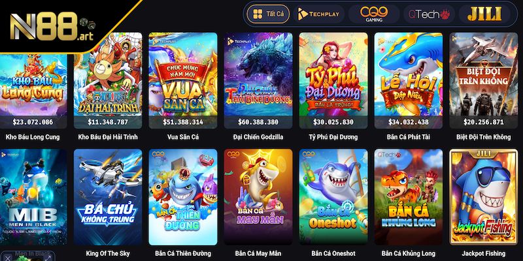Click the Kho Báu Đại Hải Trình title
This screenshot has height=261, width=523.
point(108,137)
